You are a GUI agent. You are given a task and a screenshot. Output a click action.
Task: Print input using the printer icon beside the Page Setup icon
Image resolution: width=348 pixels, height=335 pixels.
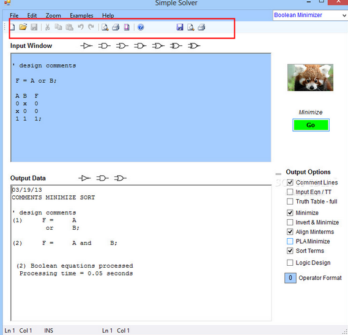pyautogui.click(x=116, y=27)
